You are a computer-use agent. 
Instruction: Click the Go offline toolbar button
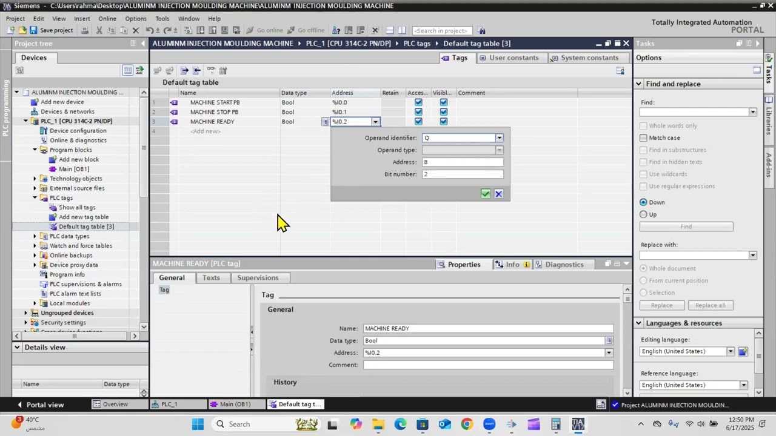pyautogui.click(x=306, y=30)
